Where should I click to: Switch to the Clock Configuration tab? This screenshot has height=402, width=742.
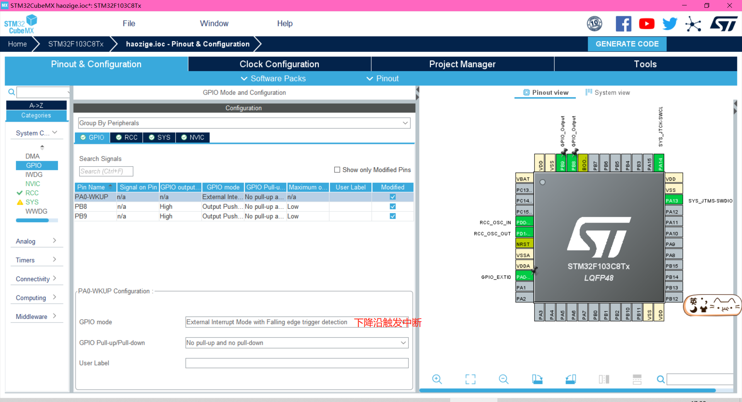[279, 64]
